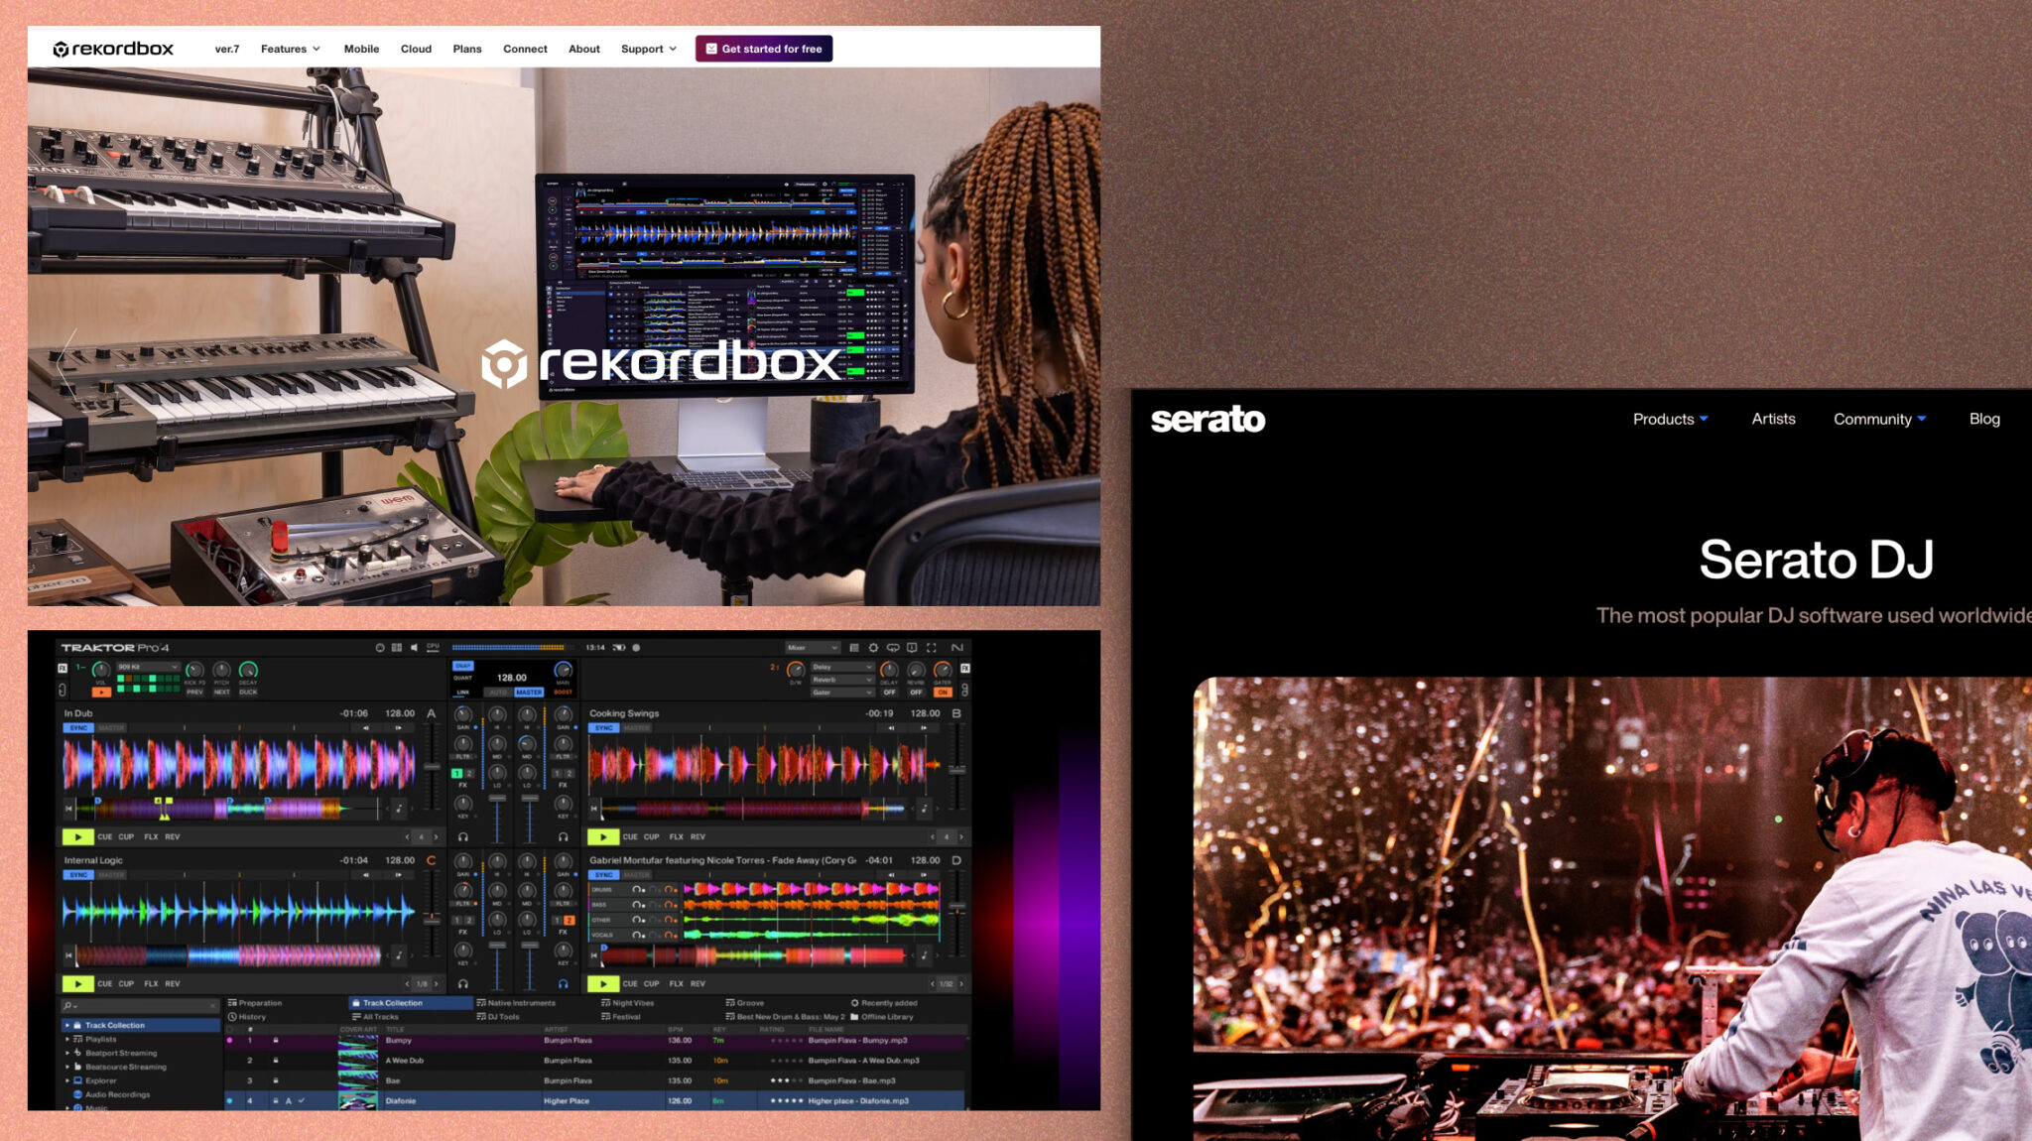Viewport: 2032px width, 1141px height.
Task: Open Plans on rekordbox navigation
Action: coord(467,49)
